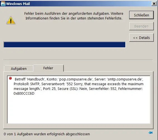The image size is (158, 140).
Task: Switch to the Aufgaben tab
Action: pos(19,68)
